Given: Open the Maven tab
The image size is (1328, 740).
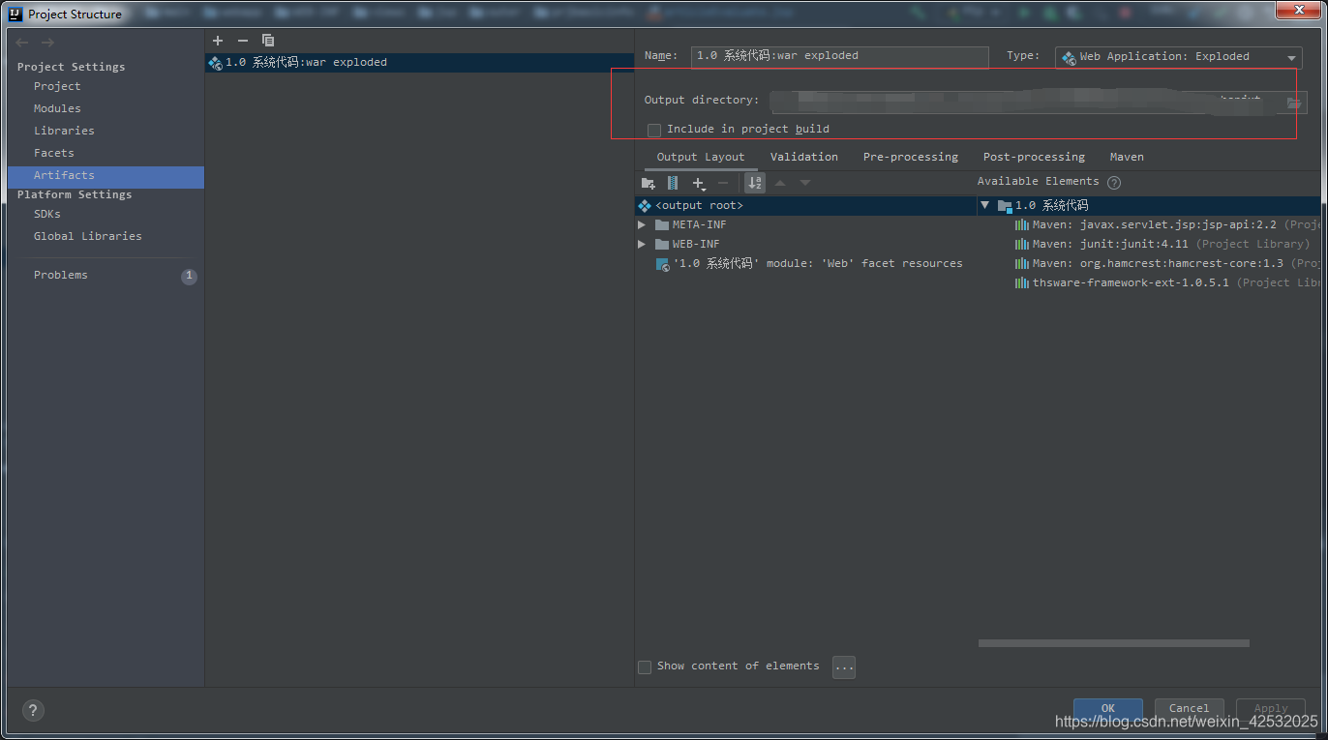Looking at the screenshot, I should tap(1127, 157).
